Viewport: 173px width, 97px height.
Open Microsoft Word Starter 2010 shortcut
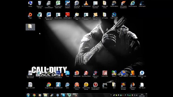pos(49,16)
